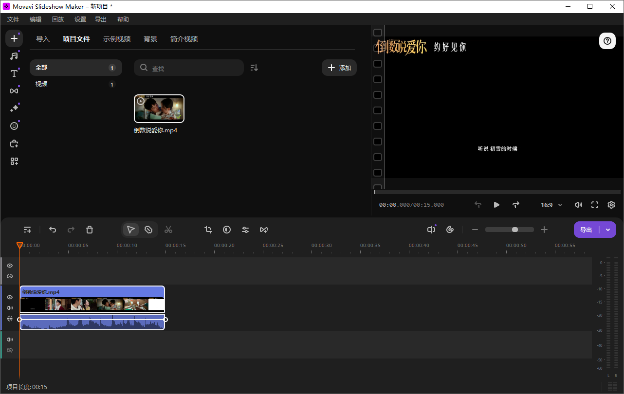
Task: Open the crop and rotate tool
Action: pyautogui.click(x=208, y=230)
